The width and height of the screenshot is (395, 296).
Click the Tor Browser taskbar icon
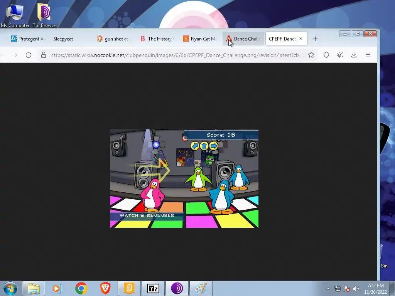tap(177, 288)
